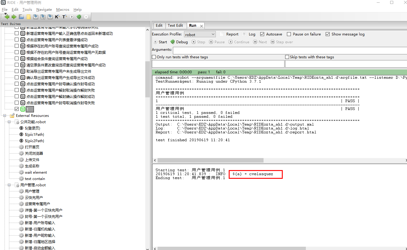
Task: Toggle Show message log checkbox
Action: [x=328, y=34]
